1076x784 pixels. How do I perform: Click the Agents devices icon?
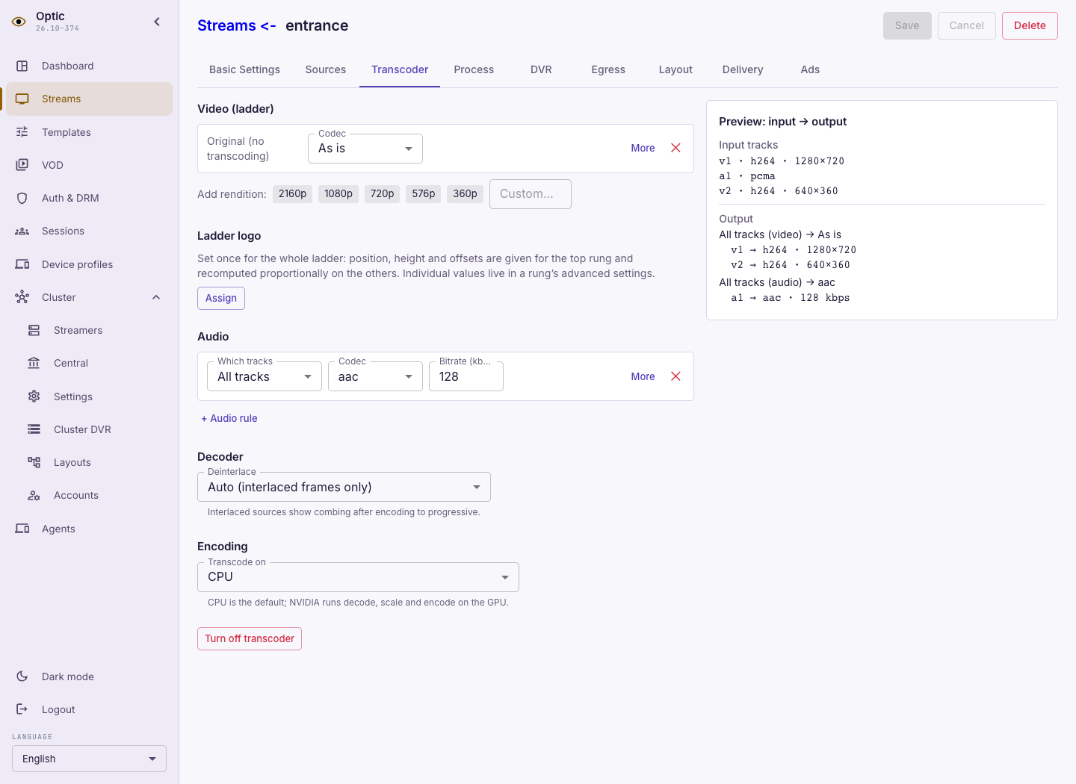point(22,529)
